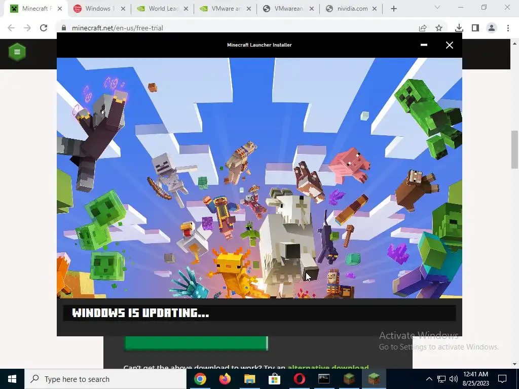Launch Opera browser from the taskbar
Screen dimensions: 519x389
[299, 379]
